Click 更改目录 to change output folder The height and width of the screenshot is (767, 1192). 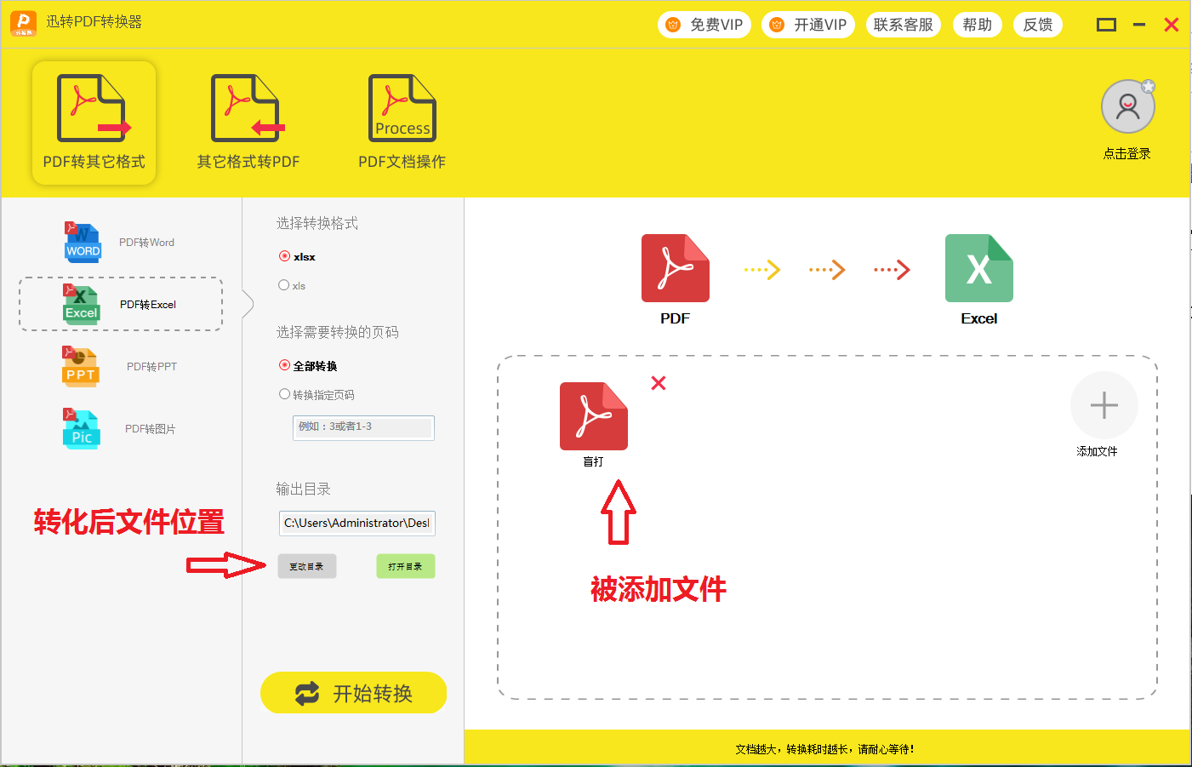click(x=307, y=566)
